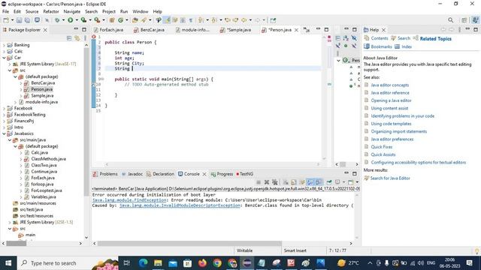Click 'Search for Java Editor' link
The width and height of the screenshot is (481, 270).
[x=390, y=178]
